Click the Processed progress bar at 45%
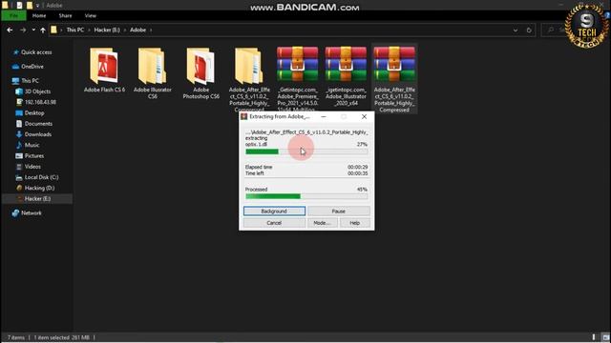 click(x=306, y=196)
